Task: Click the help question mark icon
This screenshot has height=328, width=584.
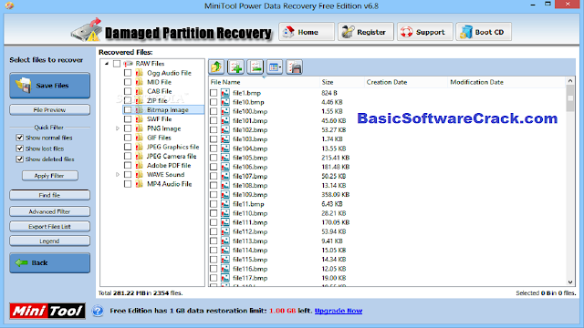Action: click(x=98, y=311)
